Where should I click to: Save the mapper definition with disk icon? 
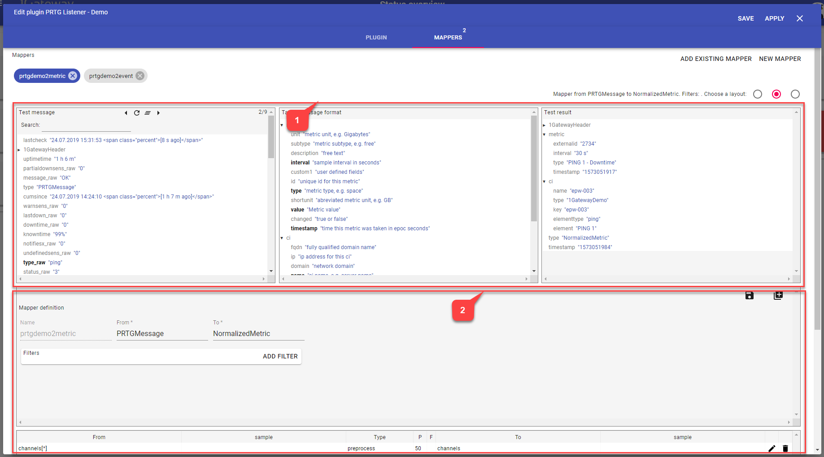point(749,295)
